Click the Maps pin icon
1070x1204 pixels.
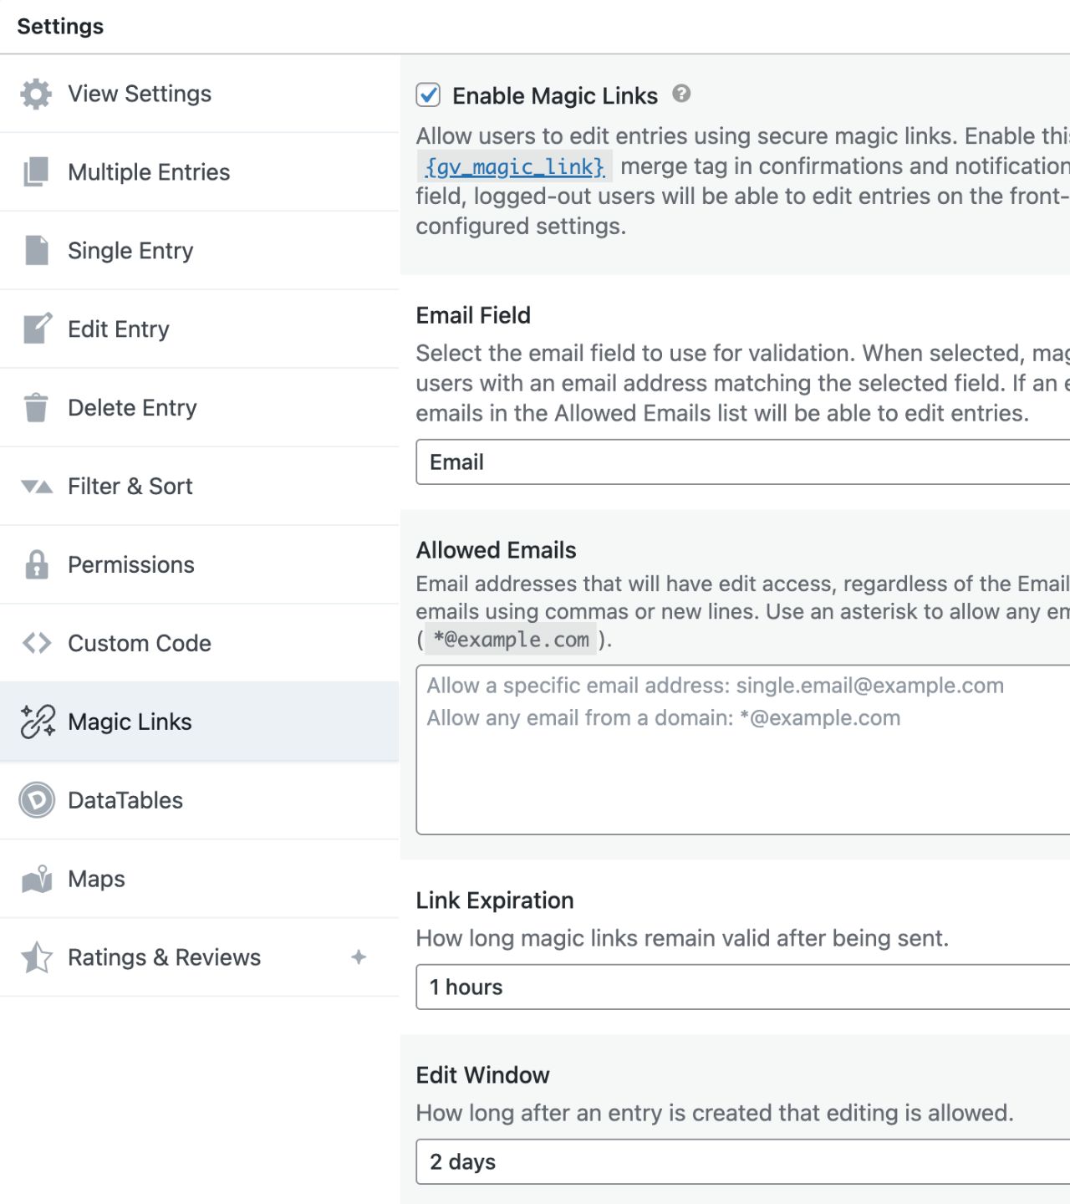coord(37,879)
